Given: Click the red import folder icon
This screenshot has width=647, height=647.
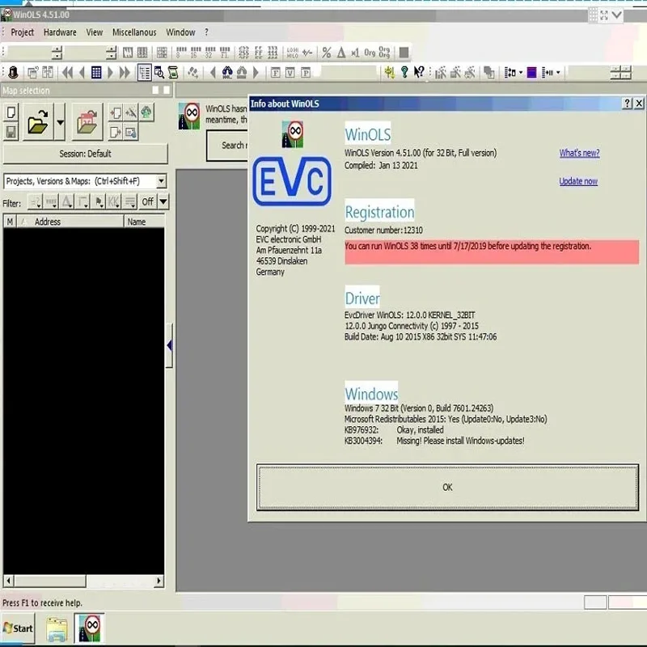Looking at the screenshot, I should tap(87, 122).
